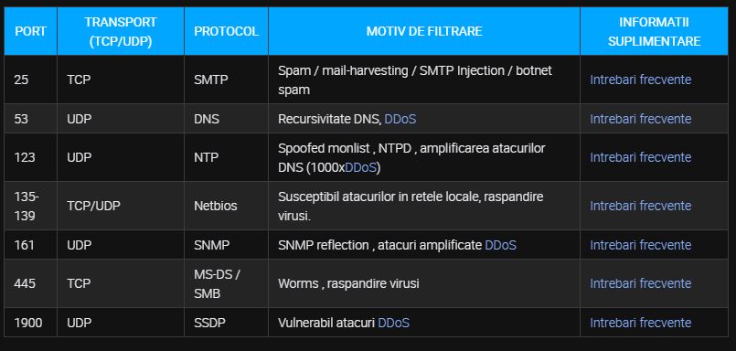Follow the DDoS link in SNMP row
The height and width of the screenshot is (351, 736).
coord(500,245)
